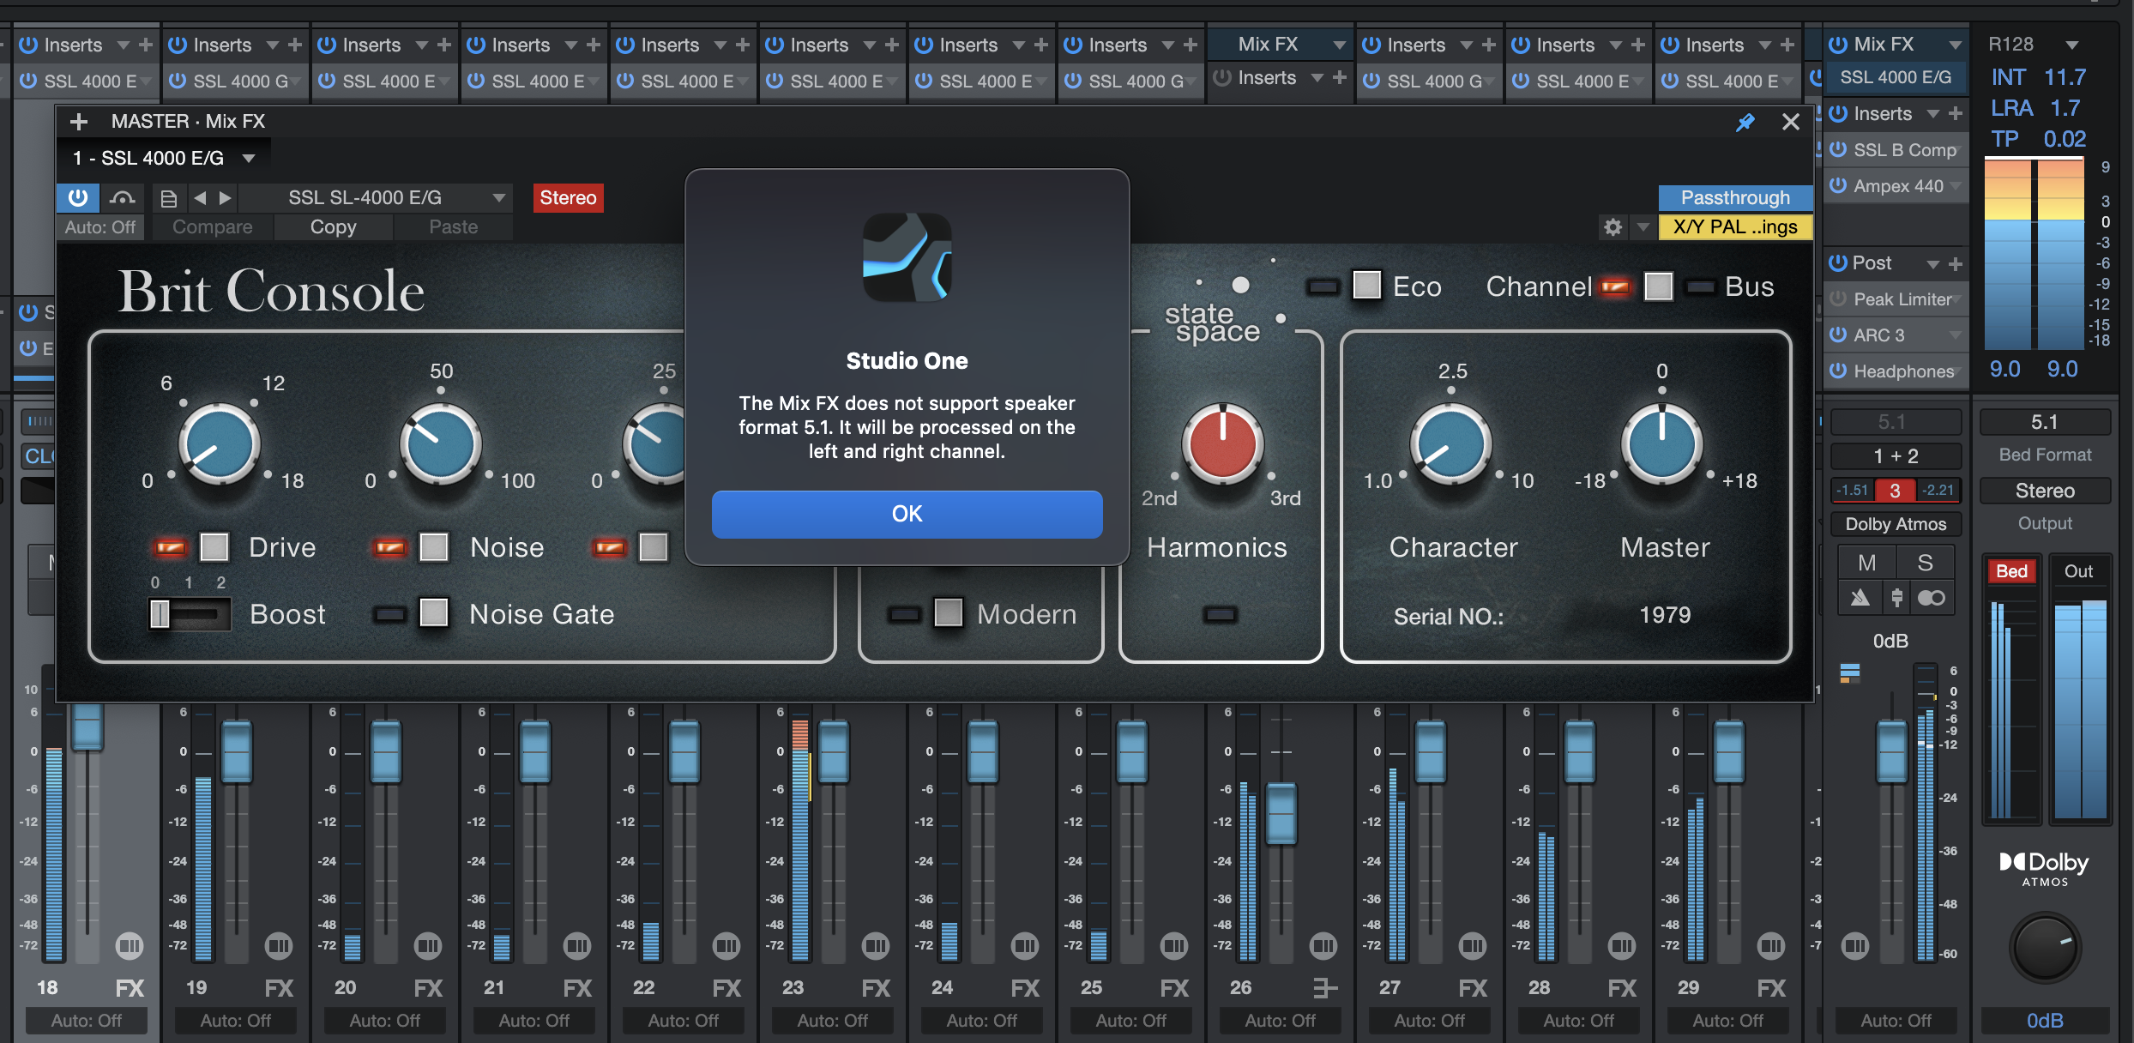Click OK in the Studio One dialog

[907, 514]
